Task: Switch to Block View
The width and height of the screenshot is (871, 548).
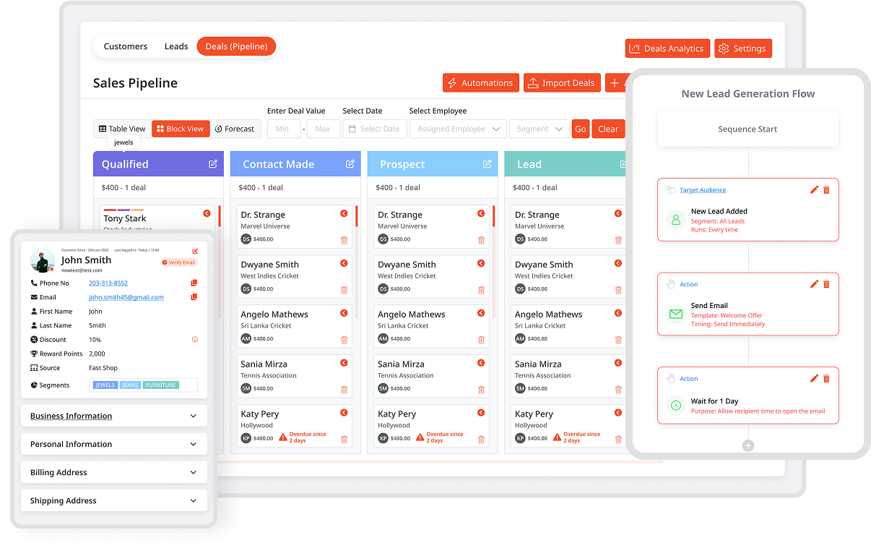Action: (181, 129)
